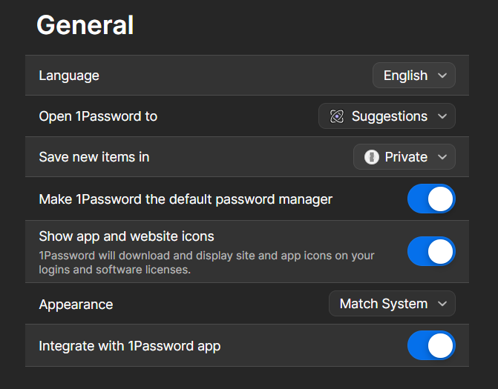Expand the Open 1Password to dropdown
The height and width of the screenshot is (389, 498).
(x=387, y=116)
